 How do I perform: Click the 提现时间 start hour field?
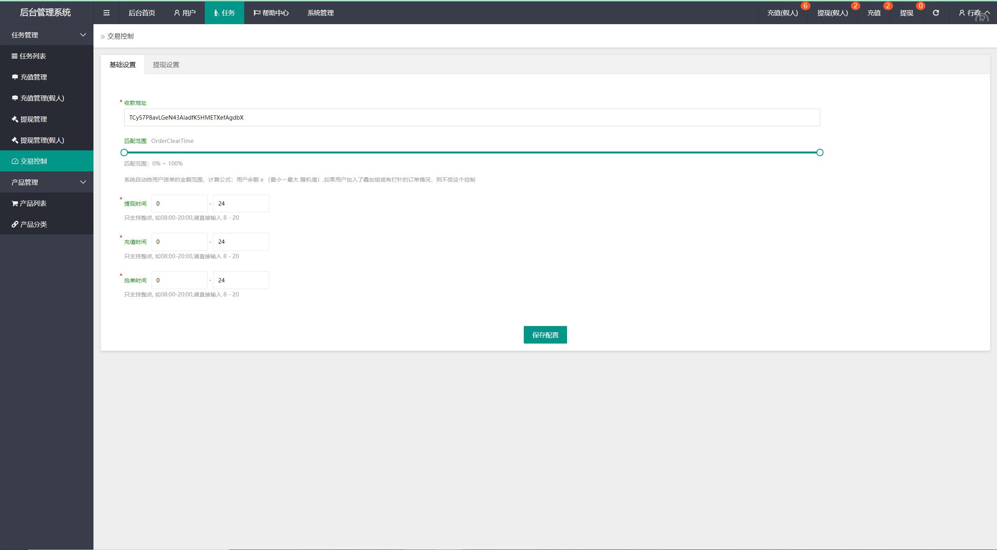pos(179,204)
